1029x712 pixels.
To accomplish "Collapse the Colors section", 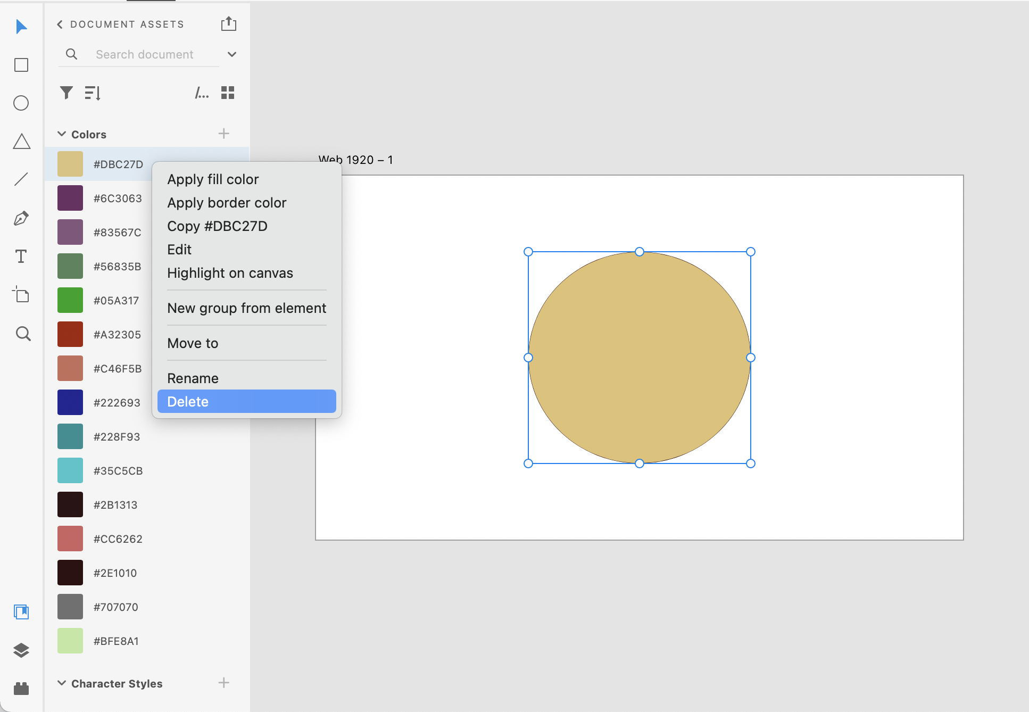I will 62,134.
